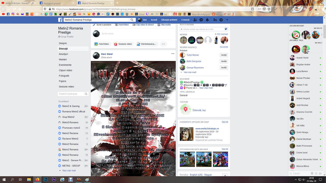Screen dimensions: 326x183
Task: Open 'Metin2 & Gaming' shortcut
Action: (x=71, y=106)
